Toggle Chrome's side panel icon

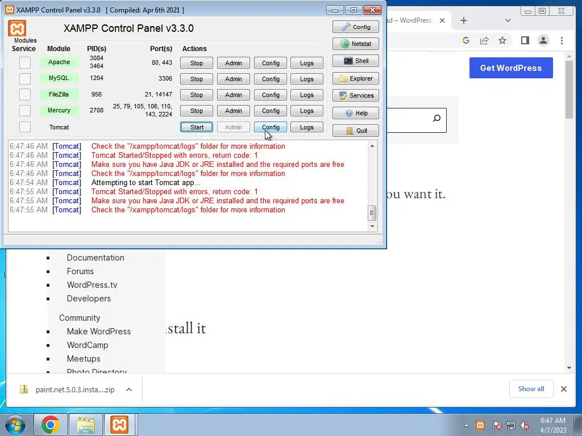525,40
